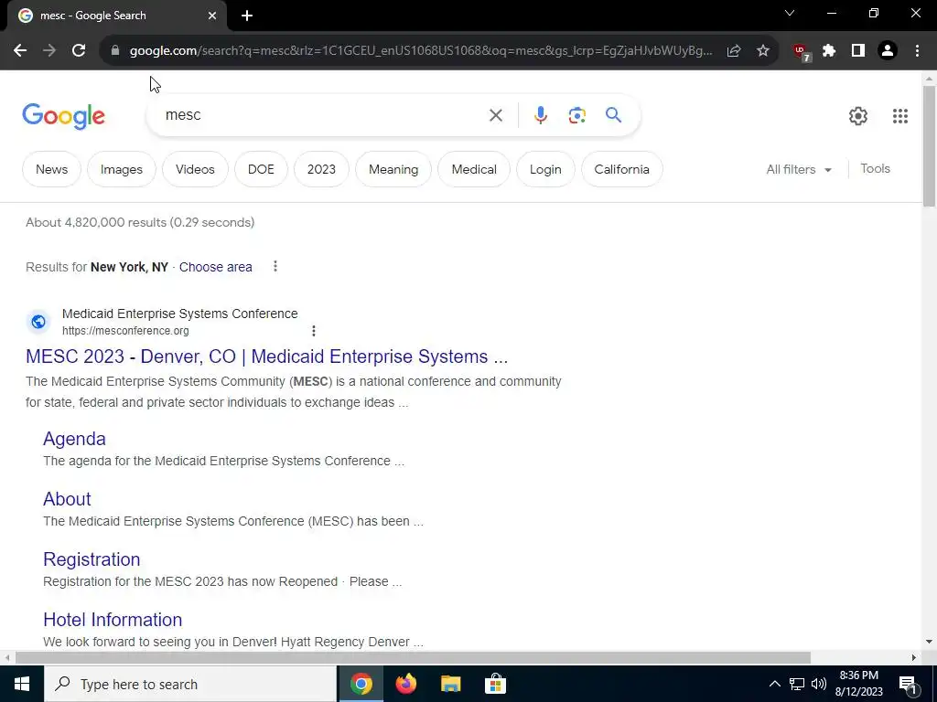Open the Google apps grid
937x702 pixels.
pyautogui.click(x=900, y=116)
